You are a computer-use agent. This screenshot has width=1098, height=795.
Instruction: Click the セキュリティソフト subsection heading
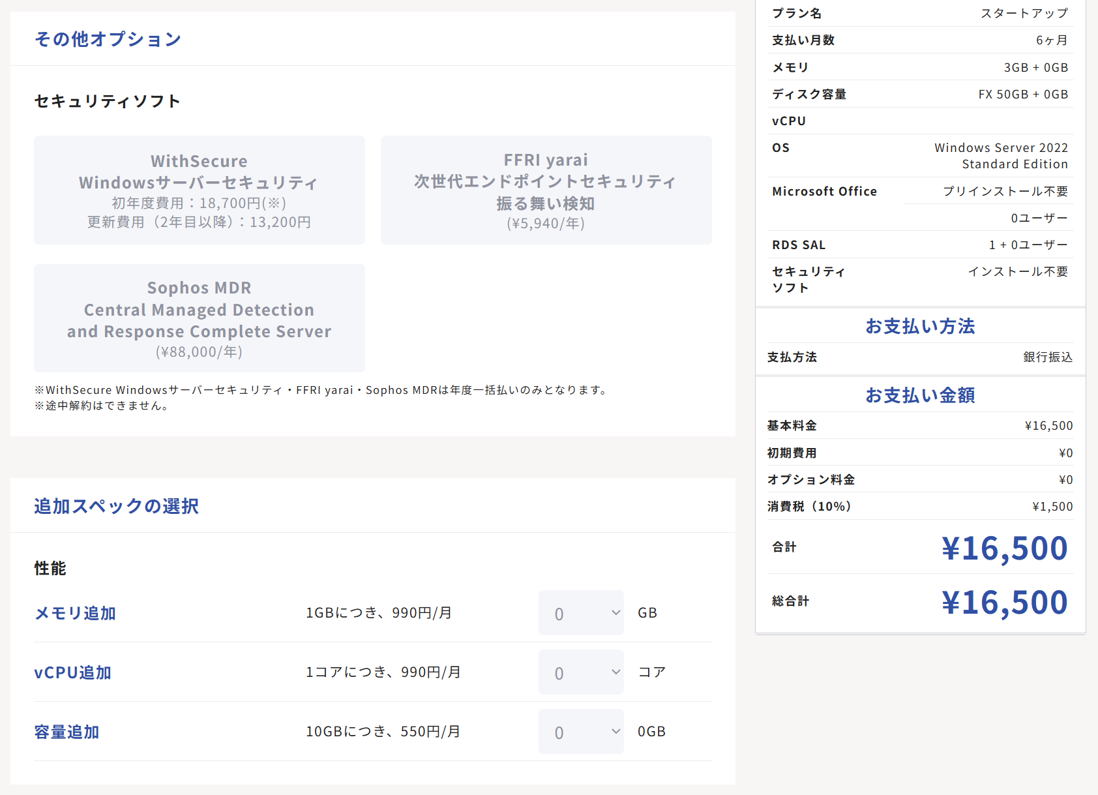[107, 101]
